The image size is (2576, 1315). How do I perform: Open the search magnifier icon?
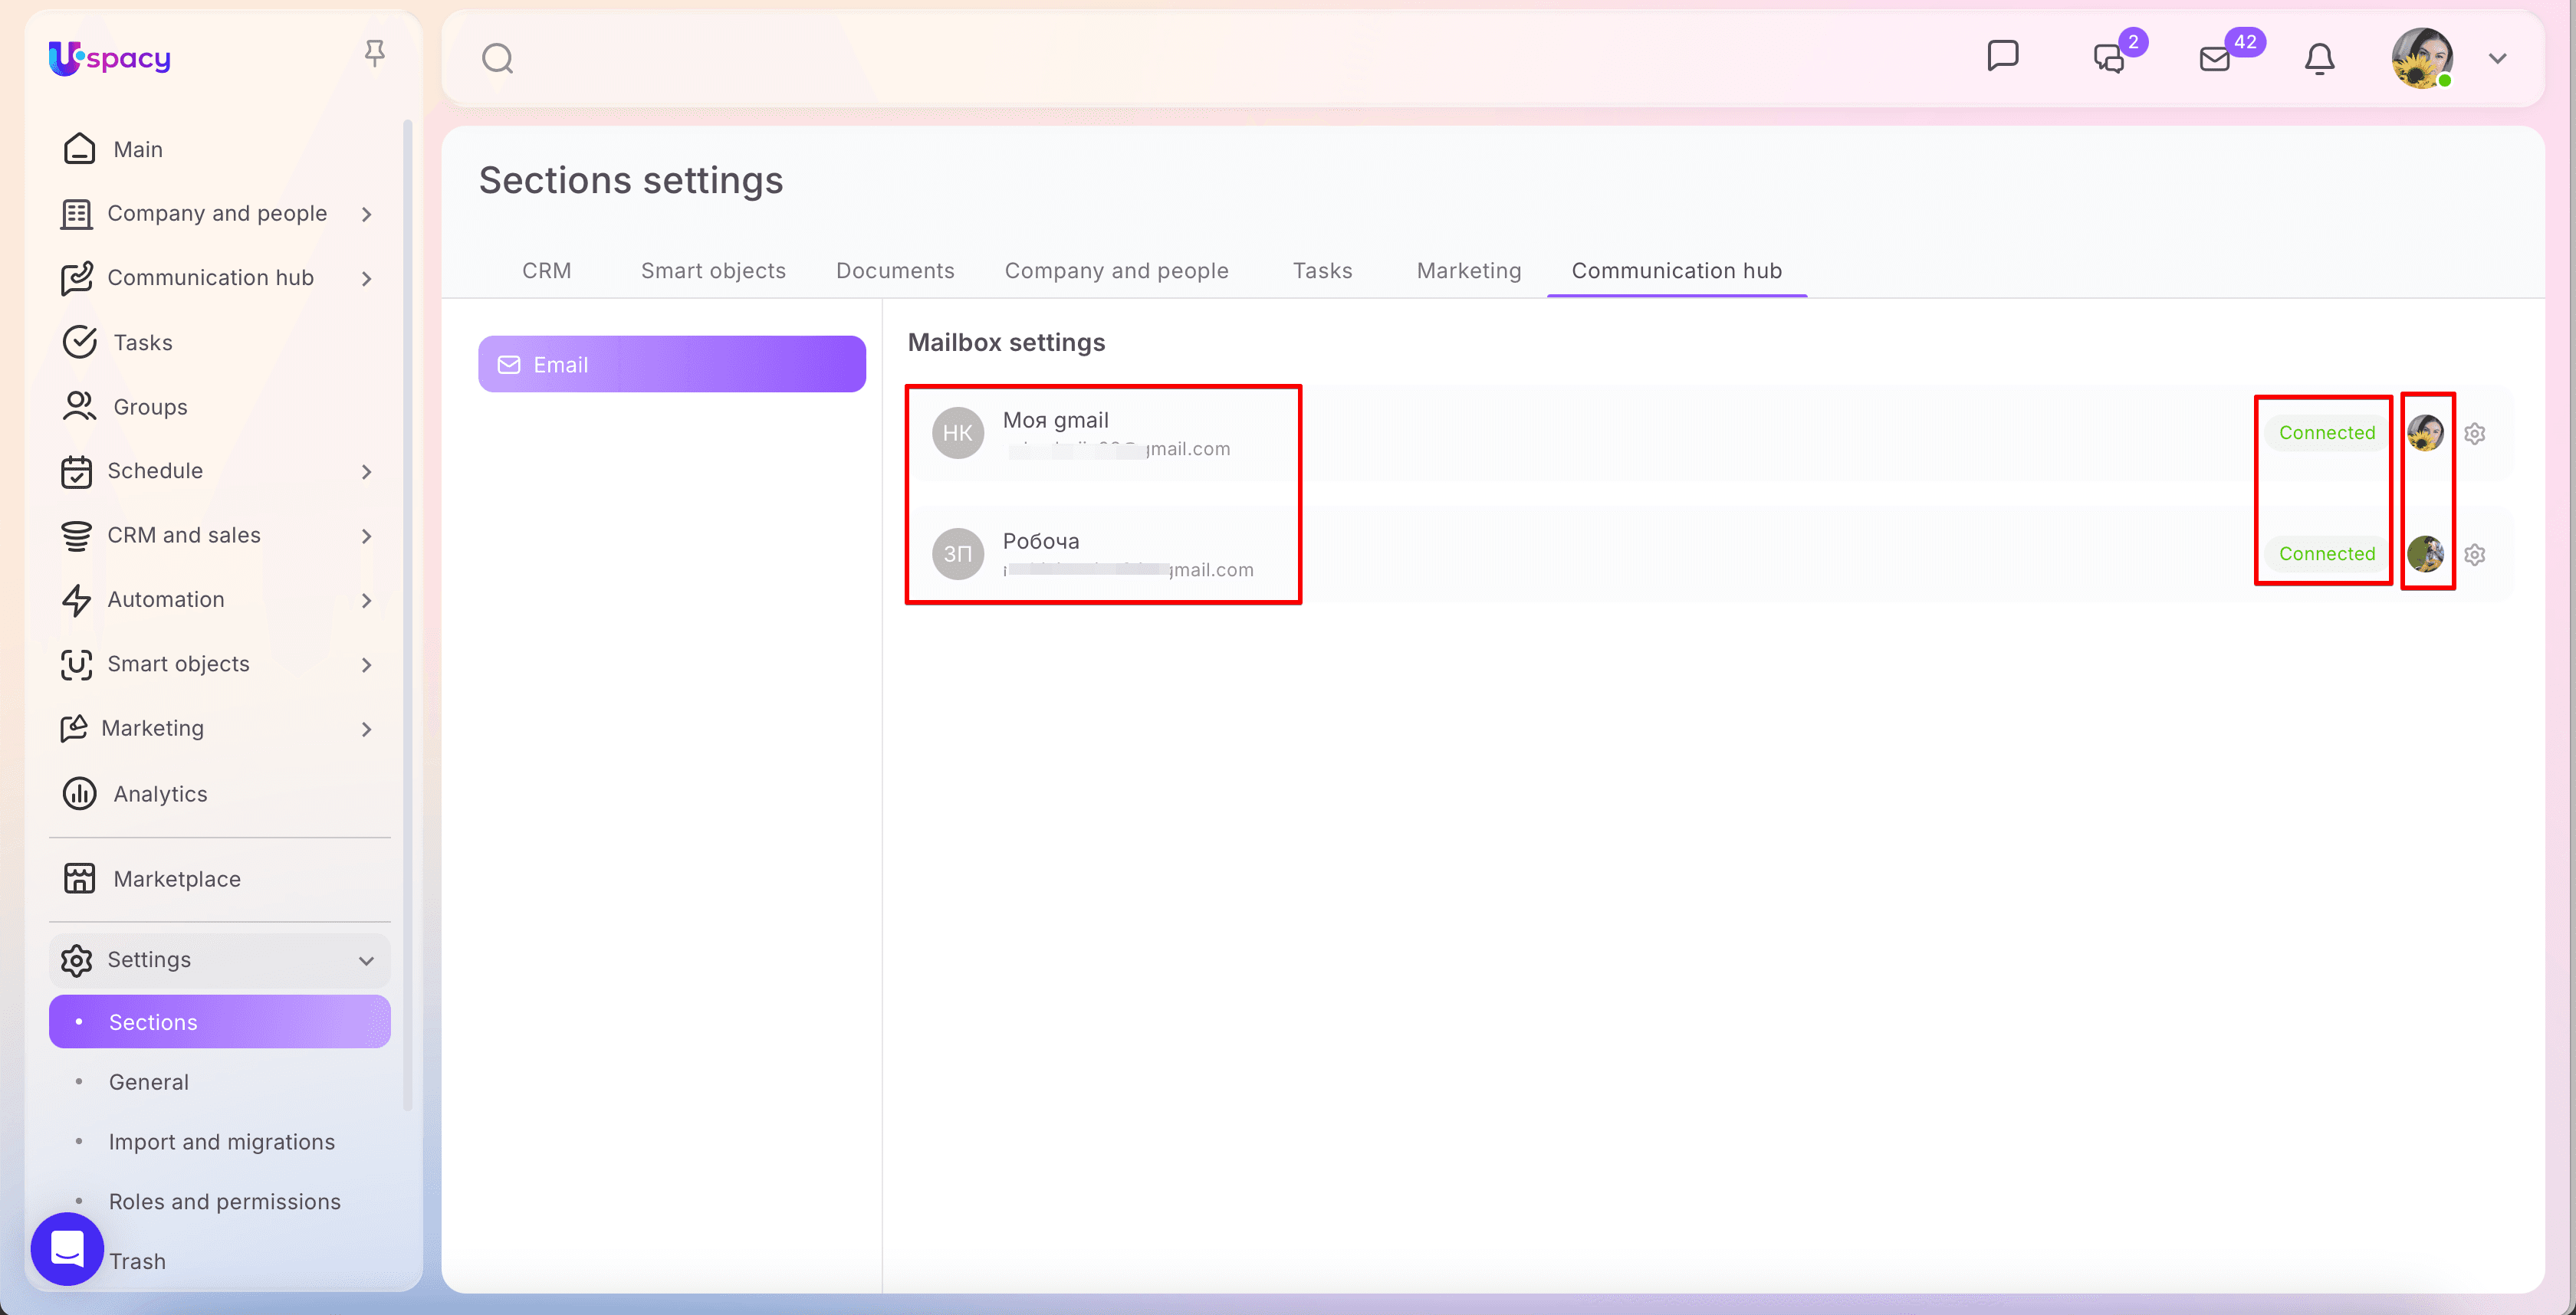pyautogui.click(x=497, y=59)
